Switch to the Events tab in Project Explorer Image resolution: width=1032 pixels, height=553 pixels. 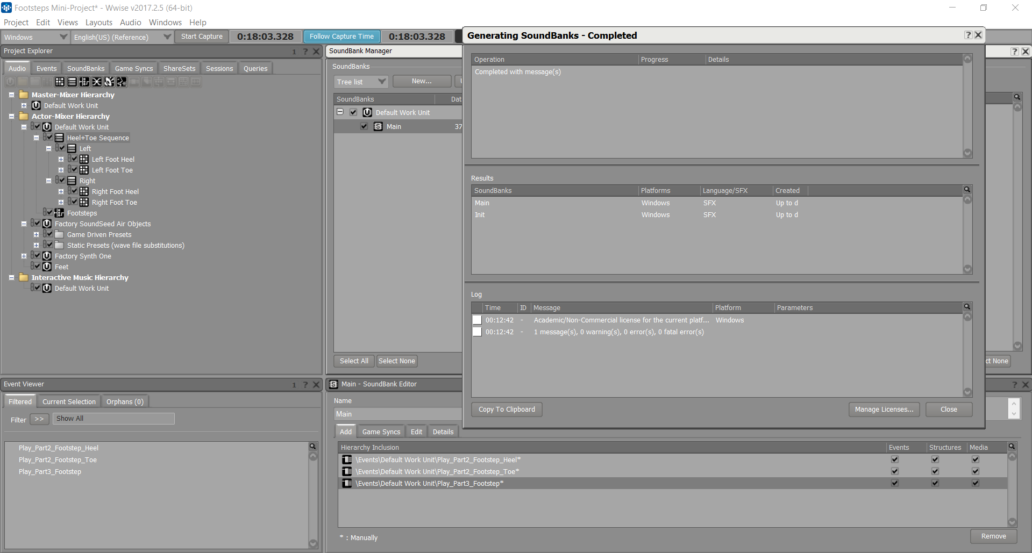pos(46,68)
